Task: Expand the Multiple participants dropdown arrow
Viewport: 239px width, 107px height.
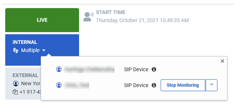Action: 44,50
